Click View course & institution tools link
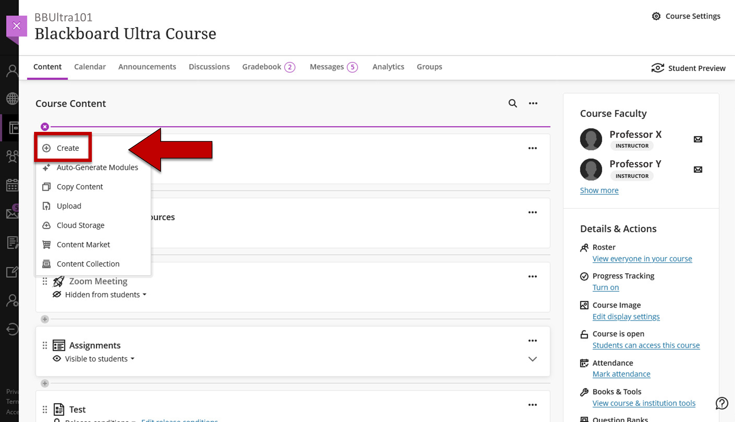Viewport: 735px width, 422px height. (644, 403)
